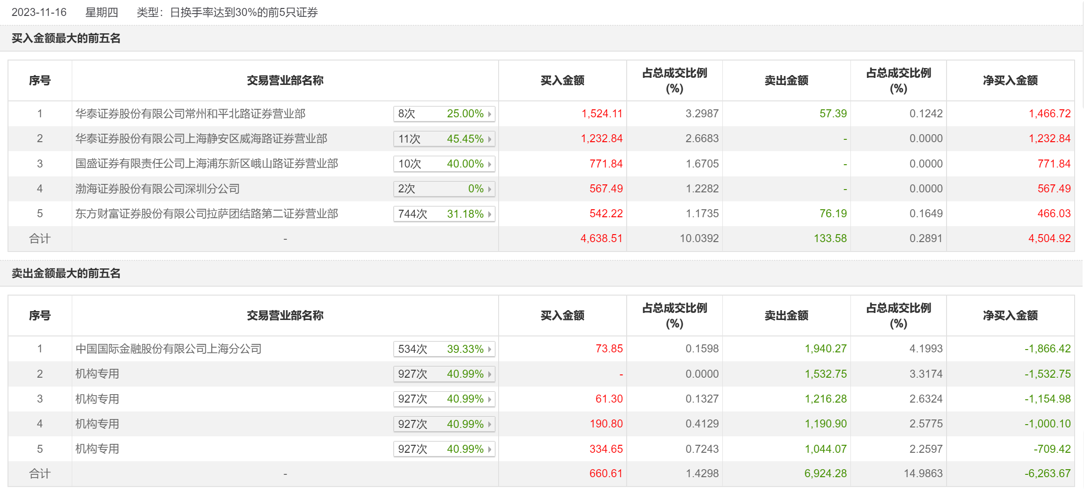
Task: Click arrow icon beside 534次 39.33% stat
Action: [x=490, y=350]
